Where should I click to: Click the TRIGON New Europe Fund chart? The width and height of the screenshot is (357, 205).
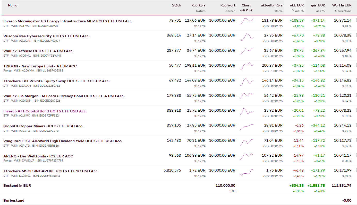(x=246, y=66)
